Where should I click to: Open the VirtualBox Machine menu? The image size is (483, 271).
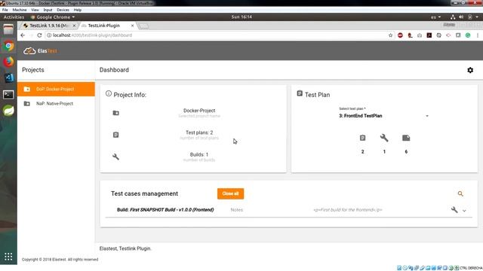(x=20, y=10)
